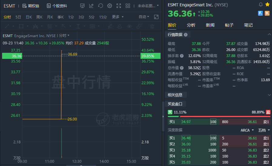Screen dimensions: 272x166
Task: Open the 个股资料 stock profile icon
Action: [49, 6]
